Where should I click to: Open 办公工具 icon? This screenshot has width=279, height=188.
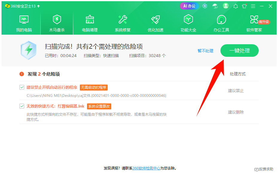click(221, 20)
